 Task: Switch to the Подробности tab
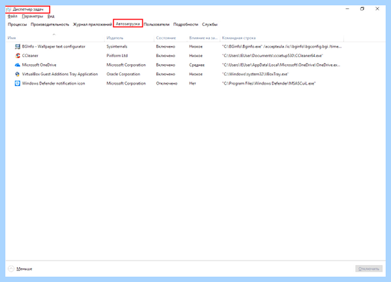point(186,25)
